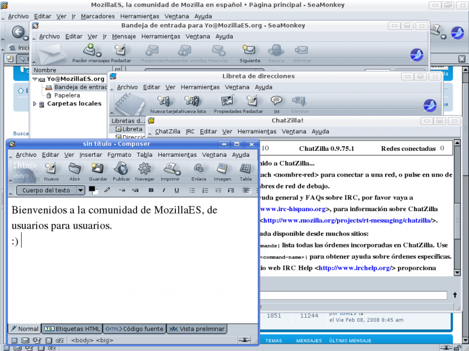The width and height of the screenshot is (469, 351).
Task: Increase font size in Composer
Action: [x=135, y=190]
